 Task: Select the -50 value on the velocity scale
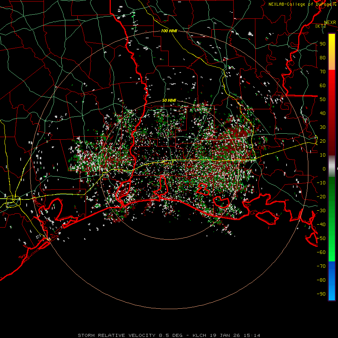coord(321,238)
